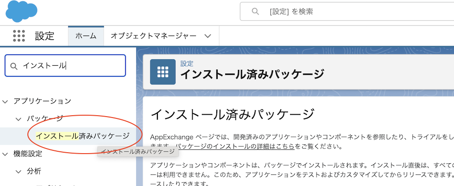Screen dimensions: 454x186
Task: Select インストール済みパッケージ in the sidebar
Action: pyautogui.click(x=83, y=136)
